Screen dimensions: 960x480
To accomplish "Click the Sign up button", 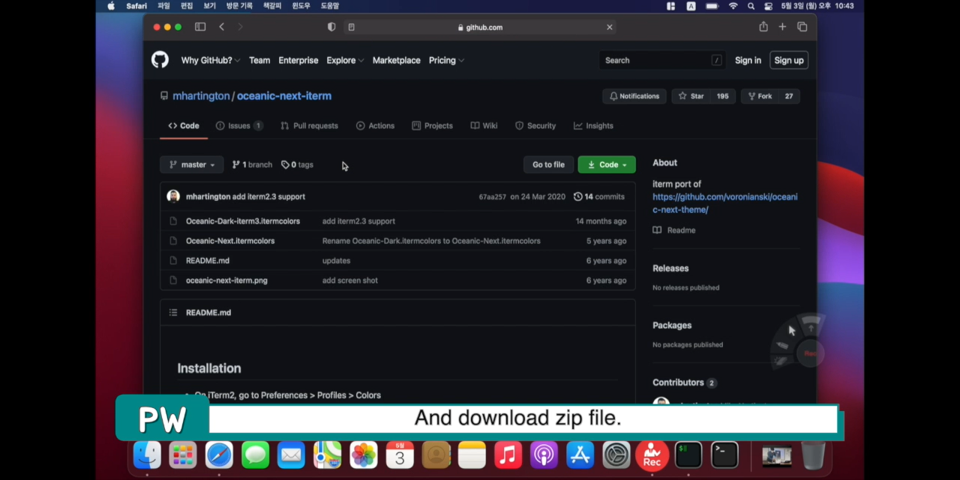I will 789,60.
